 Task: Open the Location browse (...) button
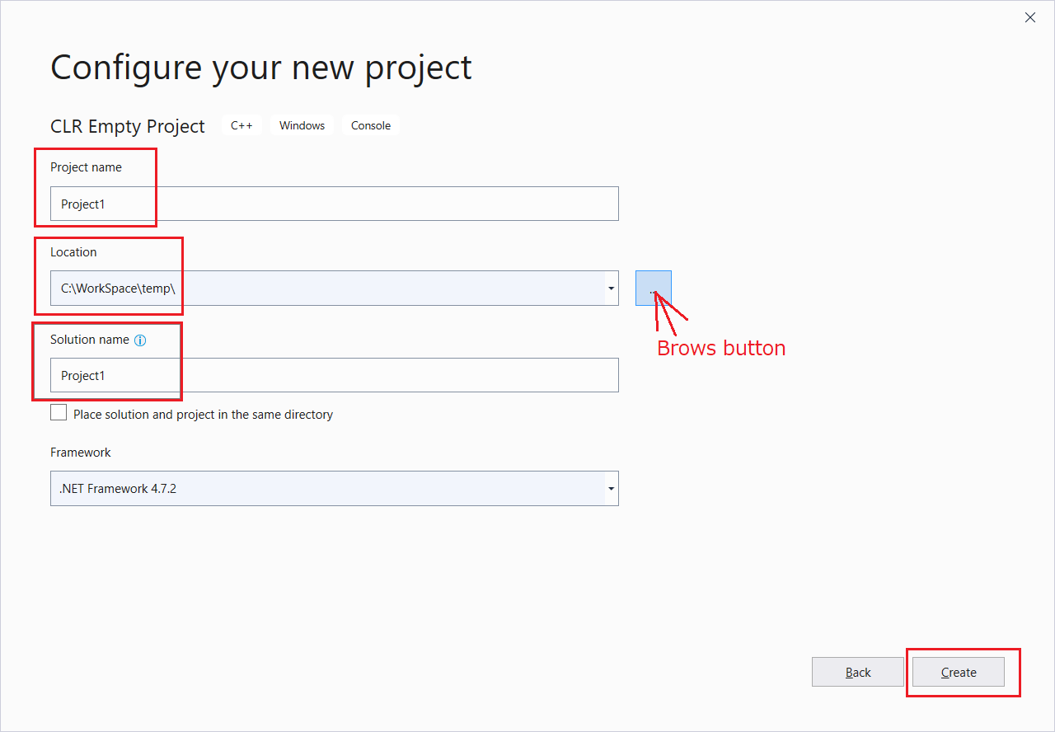[653, 288]
